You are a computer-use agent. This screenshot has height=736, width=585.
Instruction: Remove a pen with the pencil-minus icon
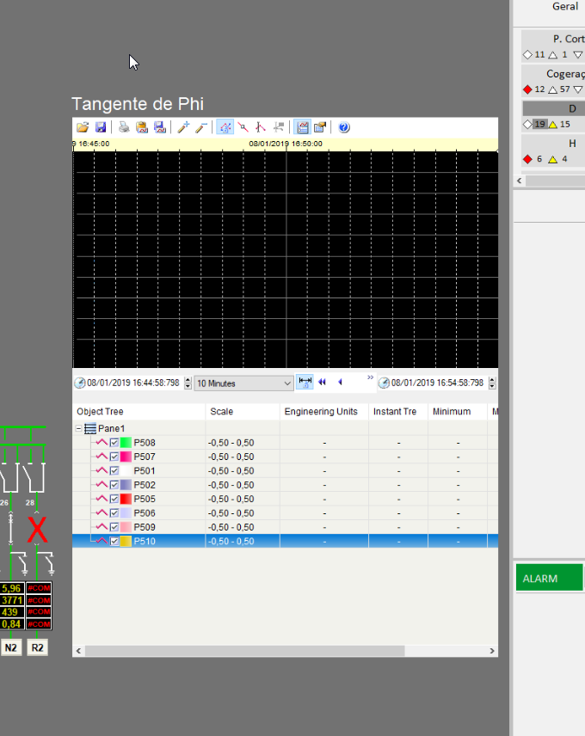point(201,127)
